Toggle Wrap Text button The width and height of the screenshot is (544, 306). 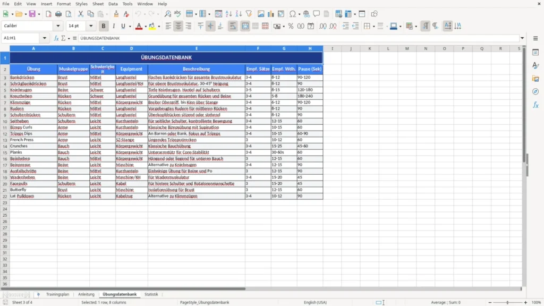233,26
